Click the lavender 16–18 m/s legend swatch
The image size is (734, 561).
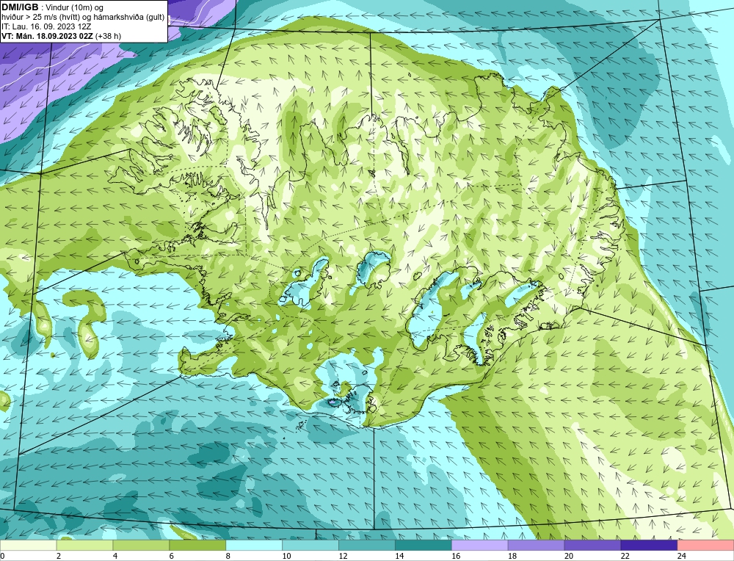pyautogui.click(x=480, y=545)
